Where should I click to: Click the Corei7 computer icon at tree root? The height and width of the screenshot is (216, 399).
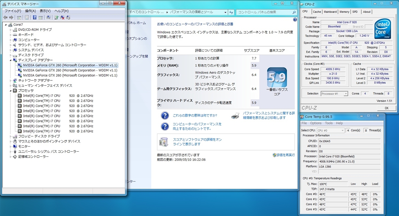[10, 25]
